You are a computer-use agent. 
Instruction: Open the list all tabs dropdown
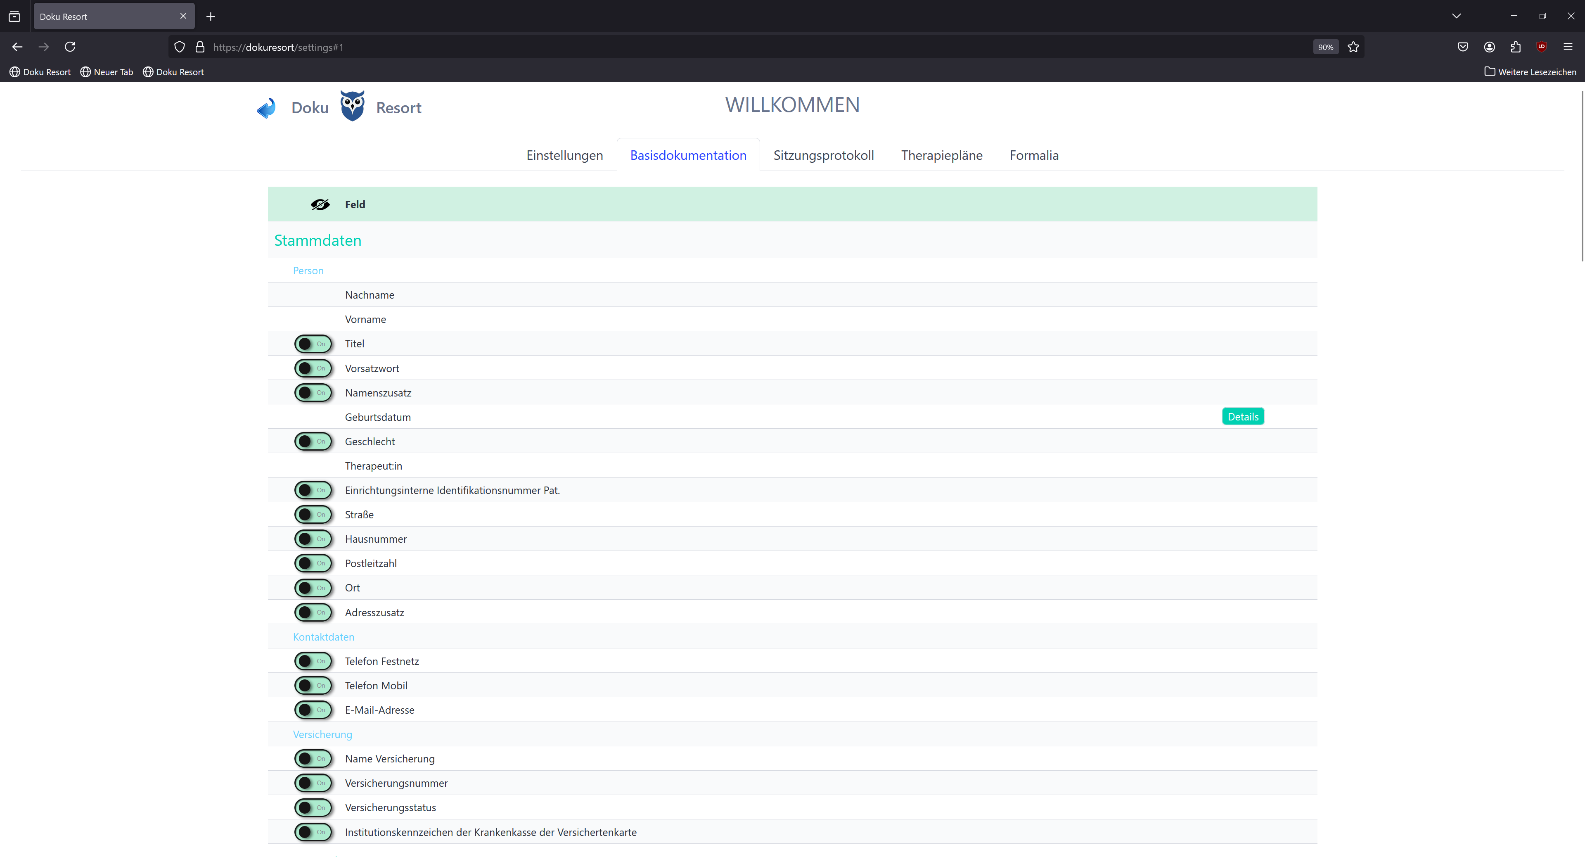point(1457,16)
